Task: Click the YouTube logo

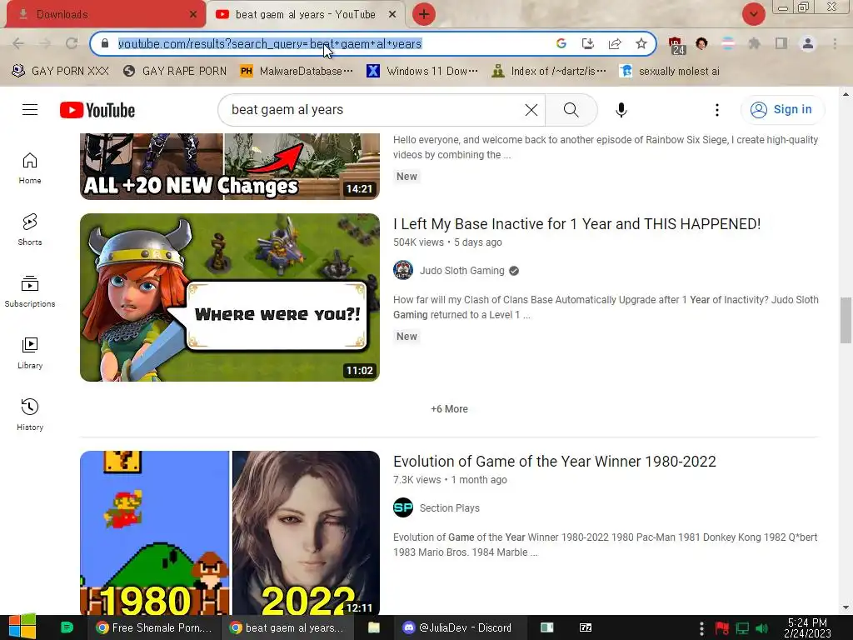Action: coord(97,110)
